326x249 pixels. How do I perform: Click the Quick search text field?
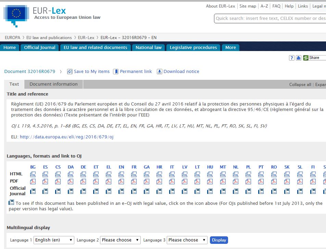point(270,18)
